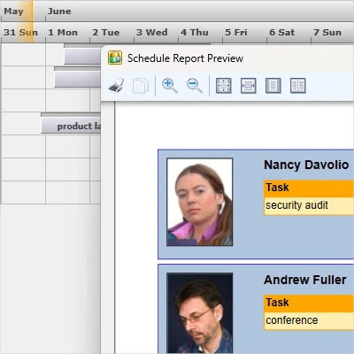Select the fit page width icon

pos(249,86)
